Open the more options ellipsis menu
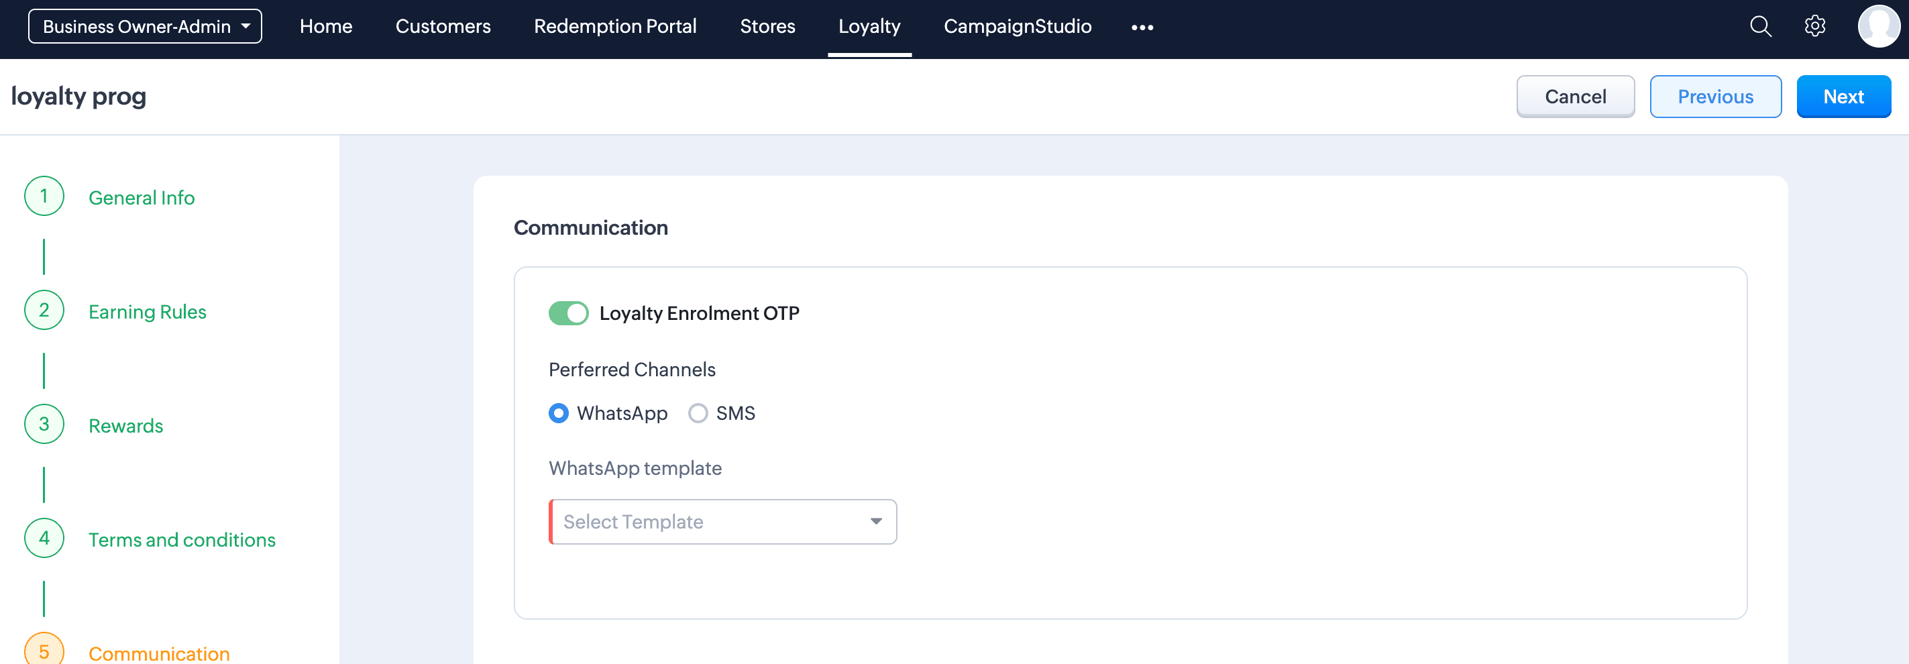Viewport: 1909px width, 664px height. click(1142, 27)
